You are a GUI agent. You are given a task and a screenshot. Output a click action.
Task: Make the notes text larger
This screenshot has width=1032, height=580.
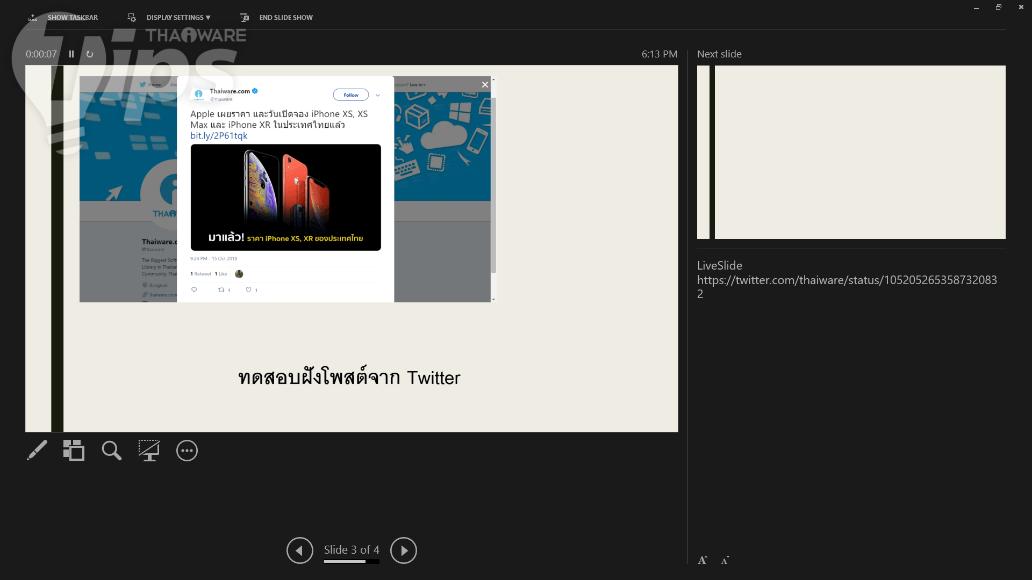(x=703, y=560)
